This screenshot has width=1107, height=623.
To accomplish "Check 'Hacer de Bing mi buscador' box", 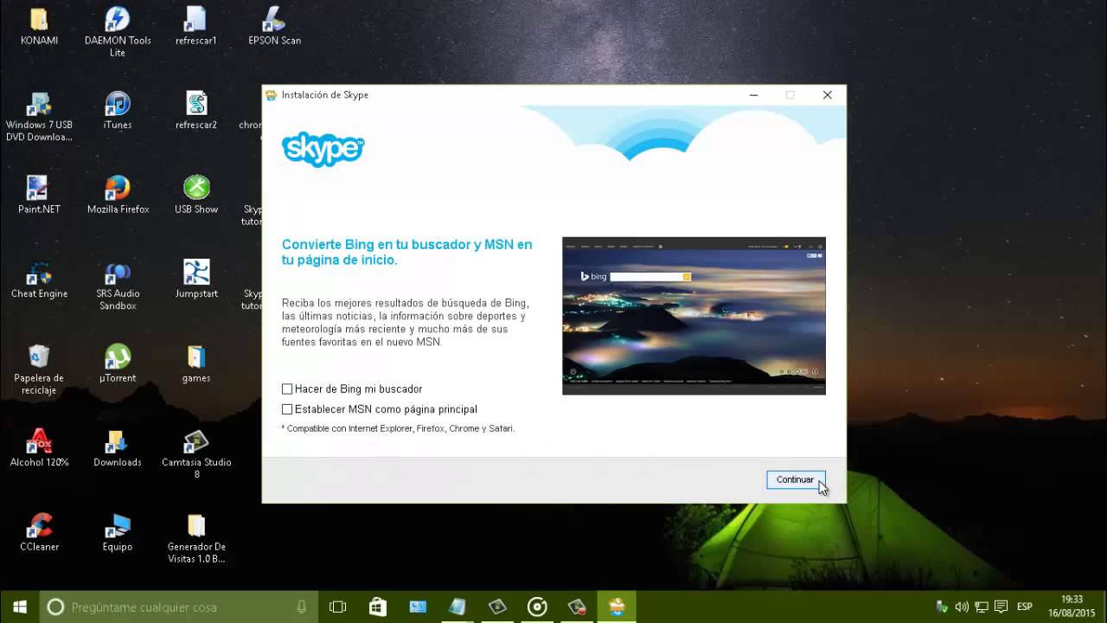I will coord(287,389).
